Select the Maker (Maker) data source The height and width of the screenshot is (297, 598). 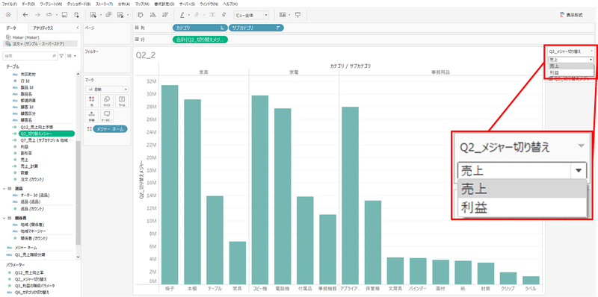click(x=26, y=37)
